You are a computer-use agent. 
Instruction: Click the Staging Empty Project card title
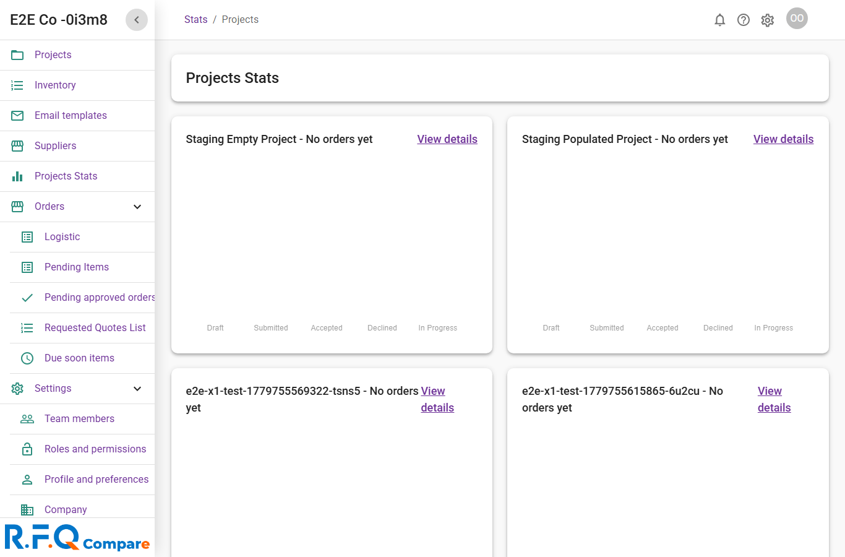tap(279, 139)
